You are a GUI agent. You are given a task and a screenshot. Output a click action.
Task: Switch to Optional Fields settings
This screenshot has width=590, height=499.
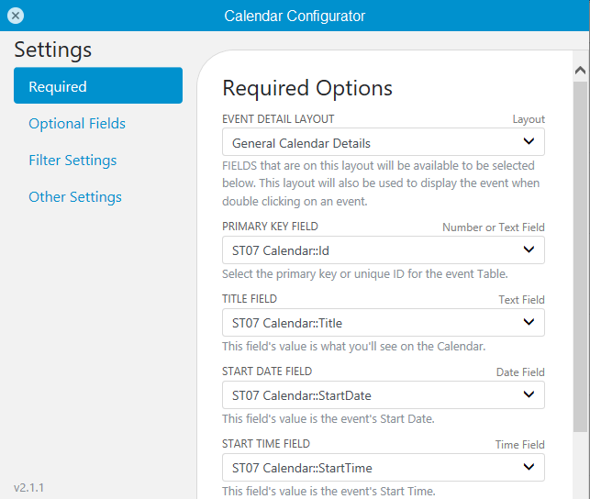point(77,123)
